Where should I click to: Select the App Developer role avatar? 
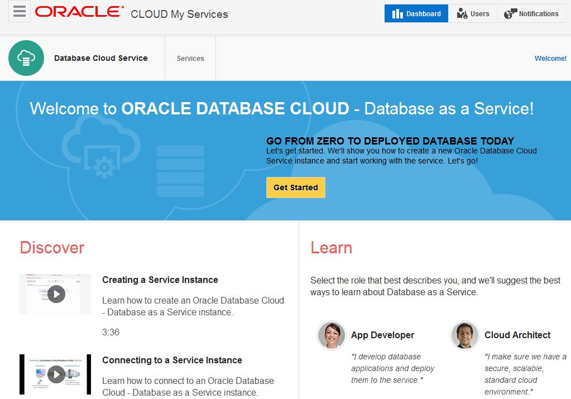(331, 335)
